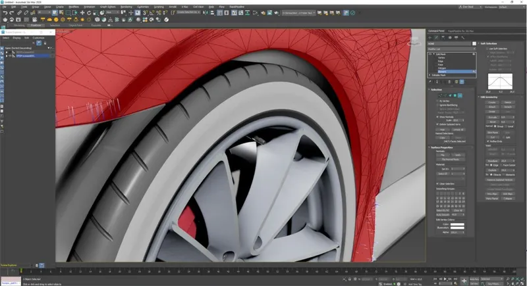Collapse the Selection rollout
The height and width of the screenshot is (286, 527).
(437, 89)
